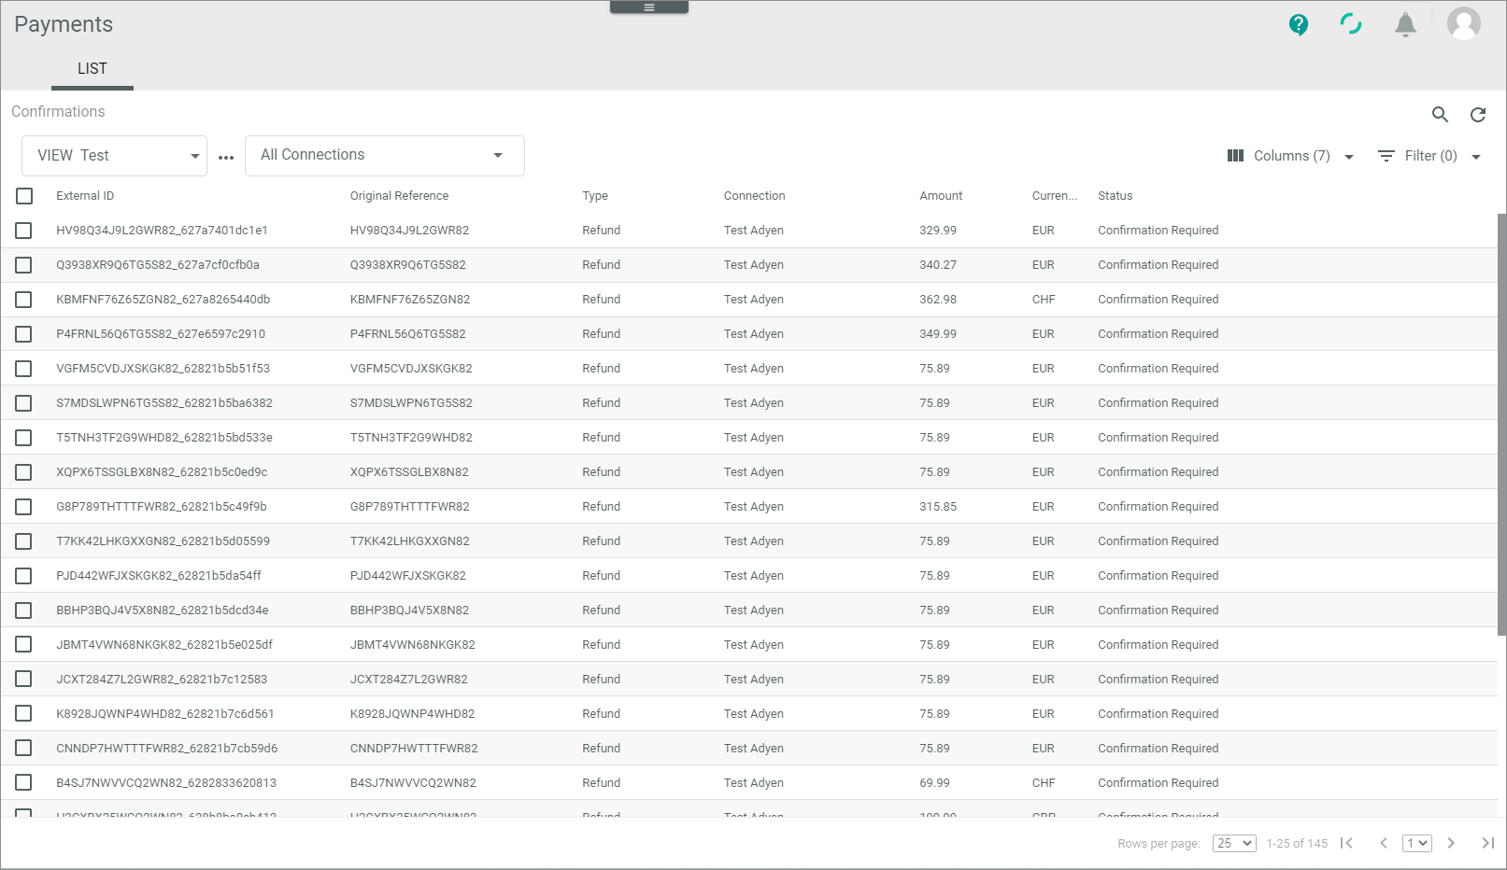Open the All Connections dropdown

click(x=384, y=156)
